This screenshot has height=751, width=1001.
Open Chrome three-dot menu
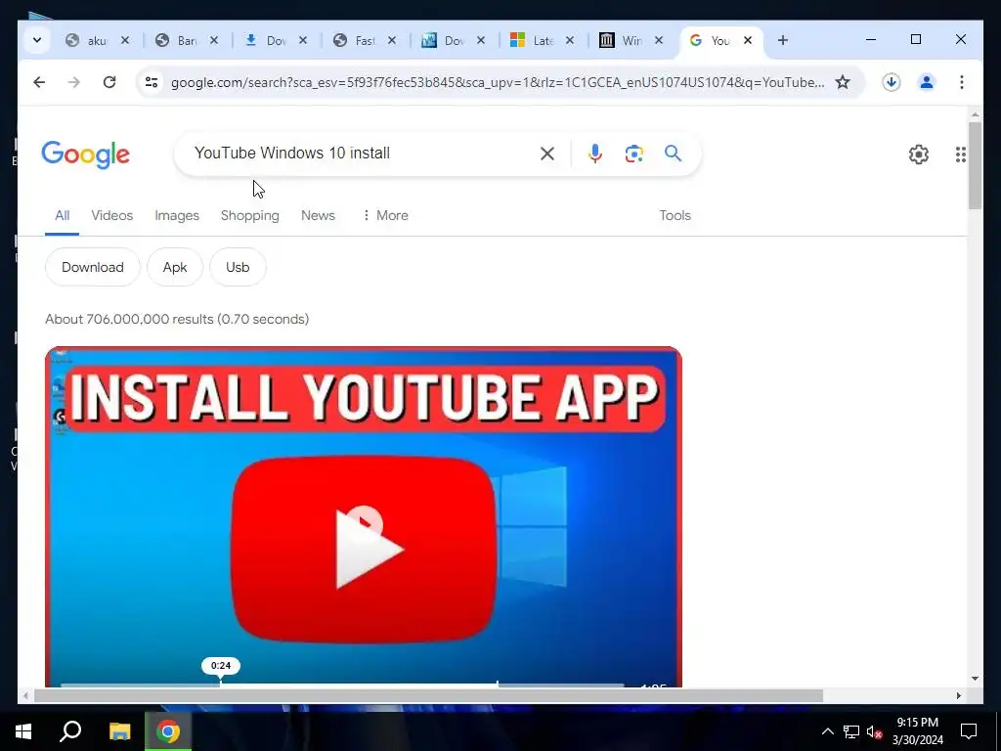pos(962,82)
